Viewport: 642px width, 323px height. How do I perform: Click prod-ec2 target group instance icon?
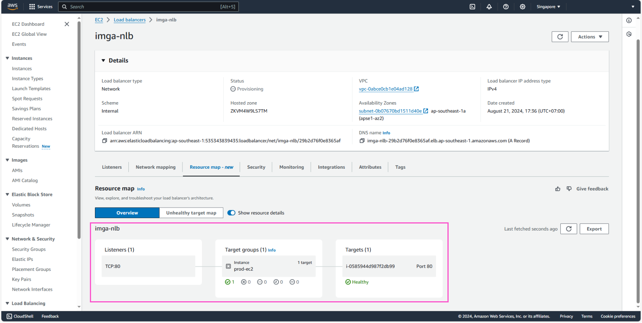228,266
